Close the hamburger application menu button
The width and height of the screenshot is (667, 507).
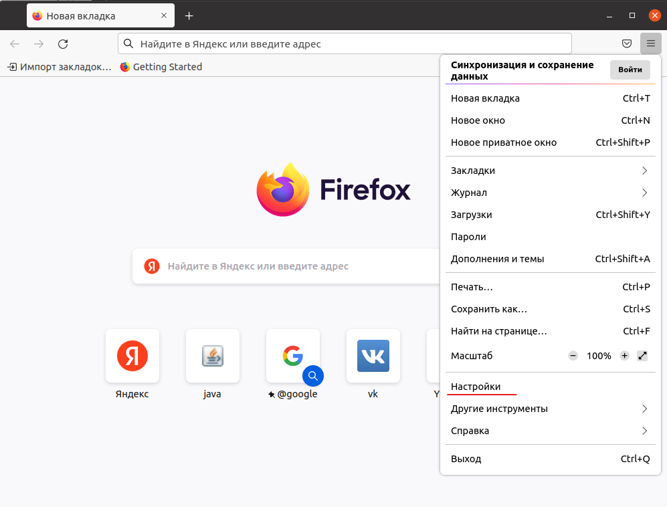click(x=650, y=43)
